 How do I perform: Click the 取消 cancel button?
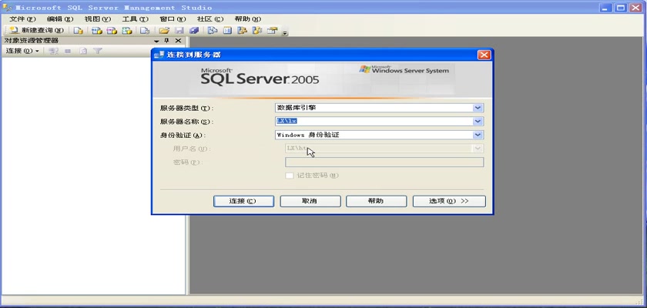click(310, 201)
